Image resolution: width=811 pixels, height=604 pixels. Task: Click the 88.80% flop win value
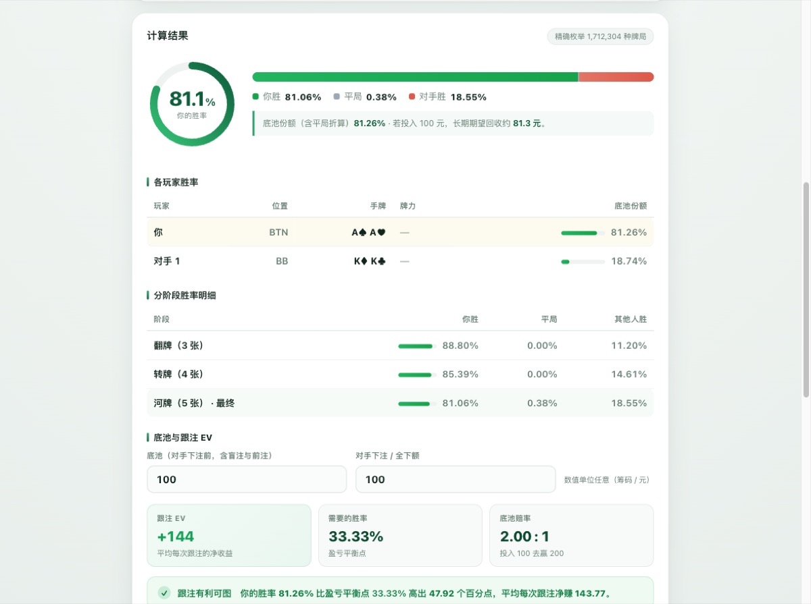[x=460, y=346]
